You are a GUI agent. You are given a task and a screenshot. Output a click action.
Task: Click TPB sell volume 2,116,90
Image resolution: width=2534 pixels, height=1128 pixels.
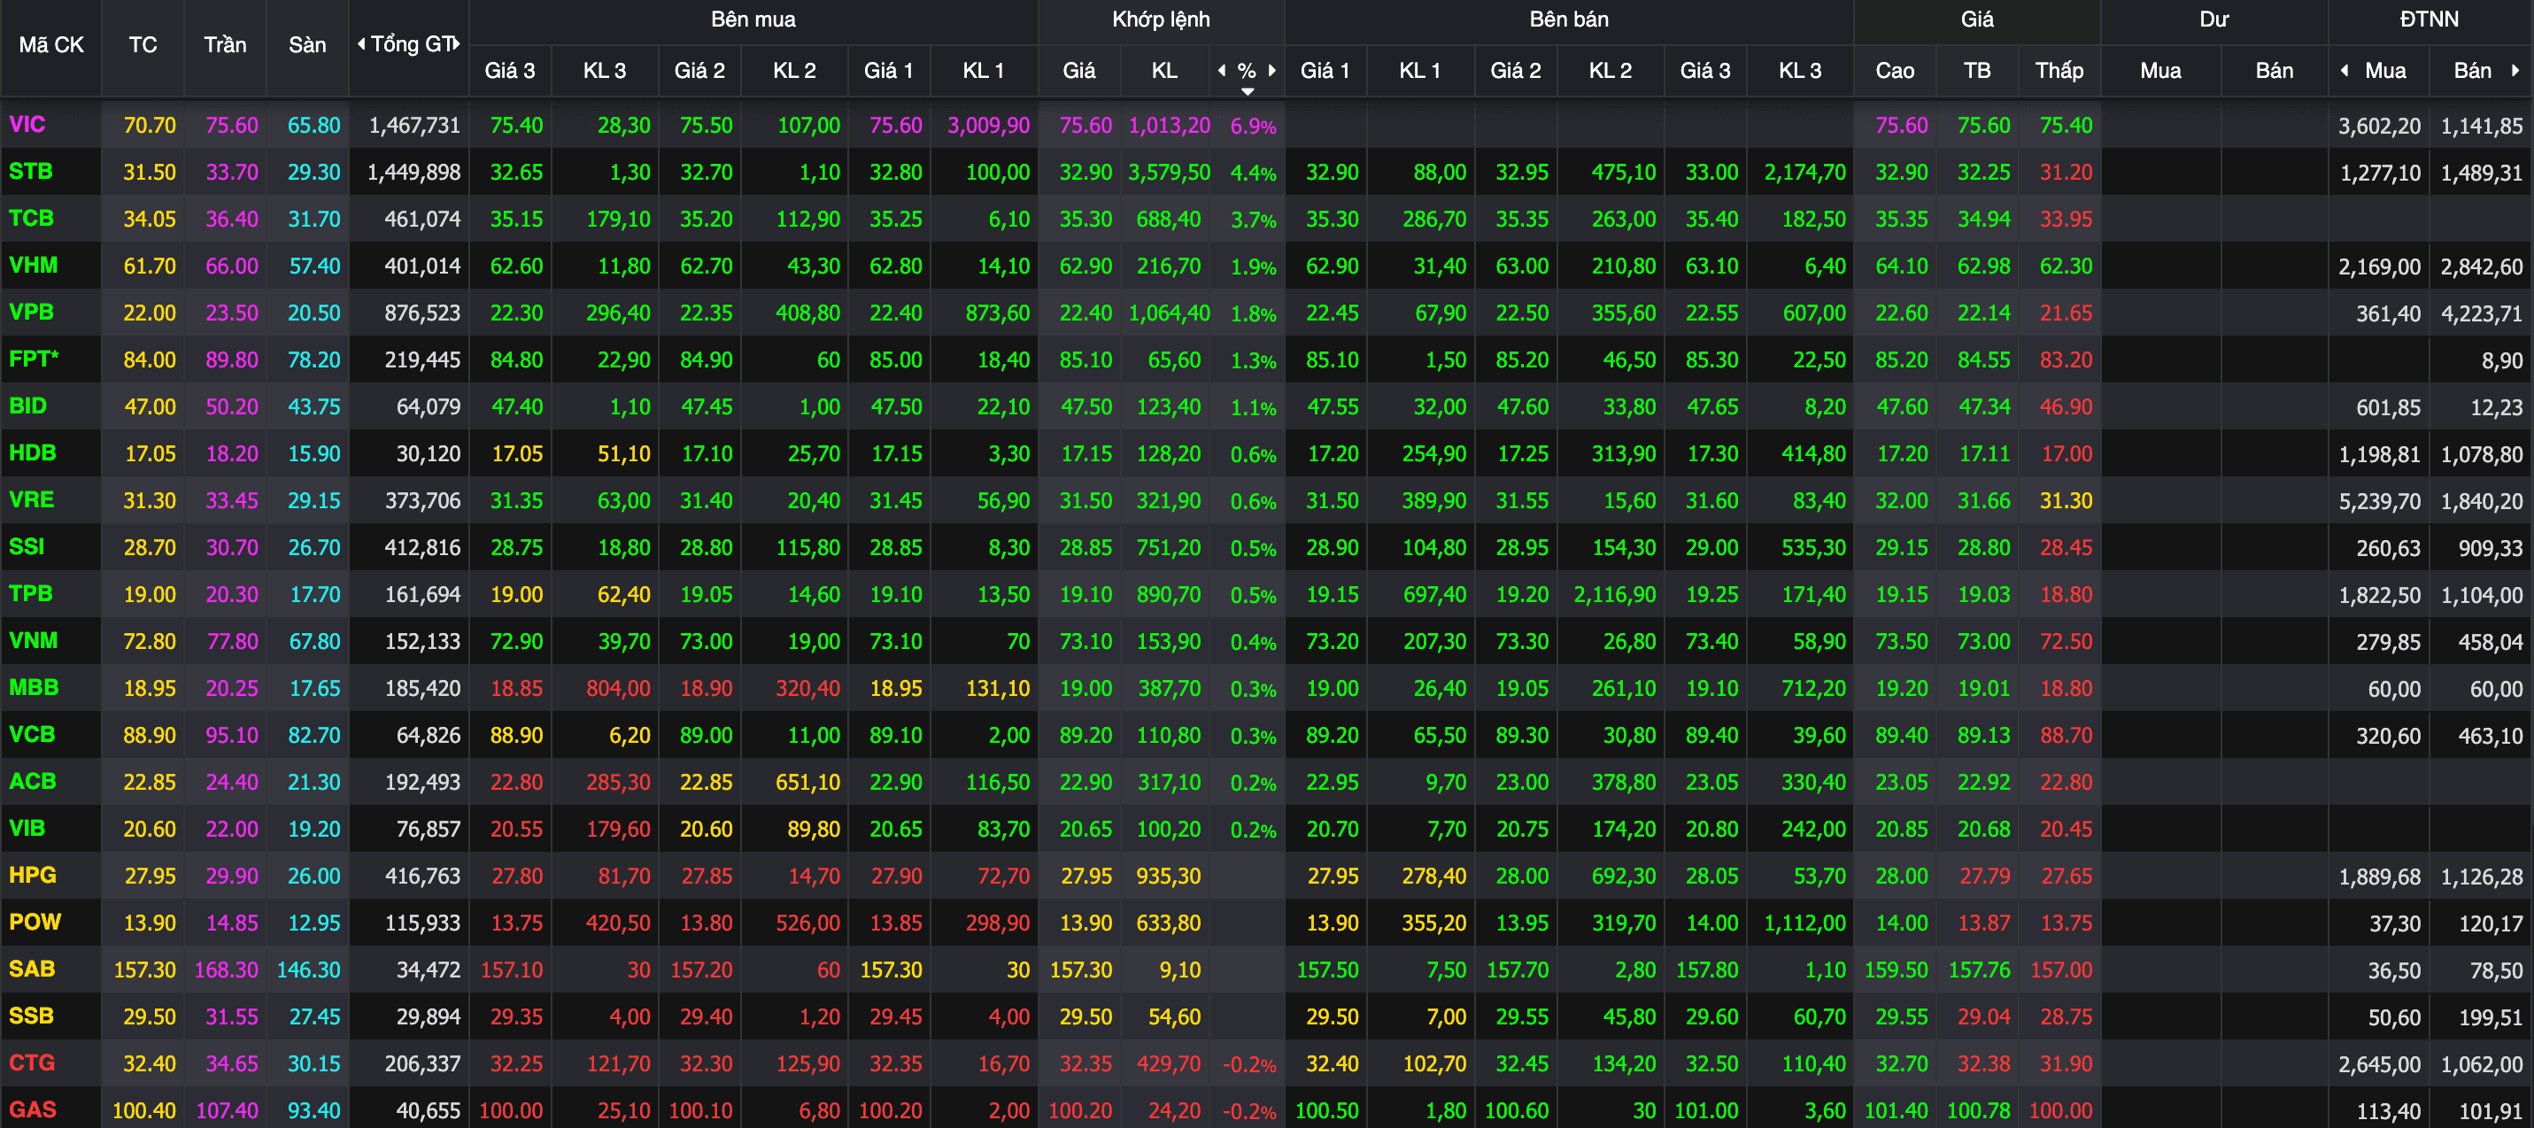1614,595
